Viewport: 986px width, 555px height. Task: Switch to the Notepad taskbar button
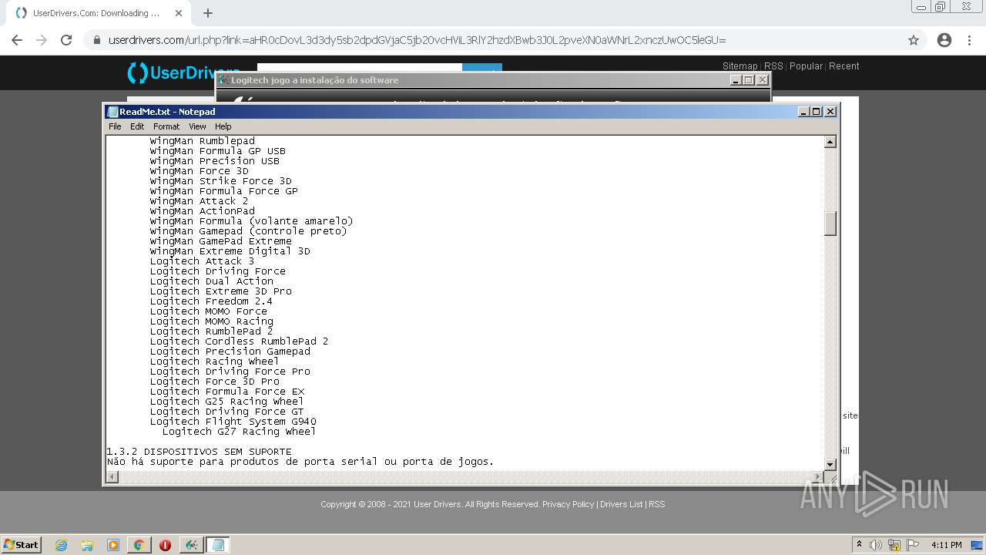click(218, 545)
